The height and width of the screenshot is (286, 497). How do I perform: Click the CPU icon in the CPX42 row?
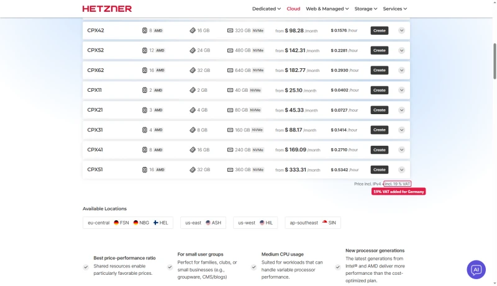point(145,30)
